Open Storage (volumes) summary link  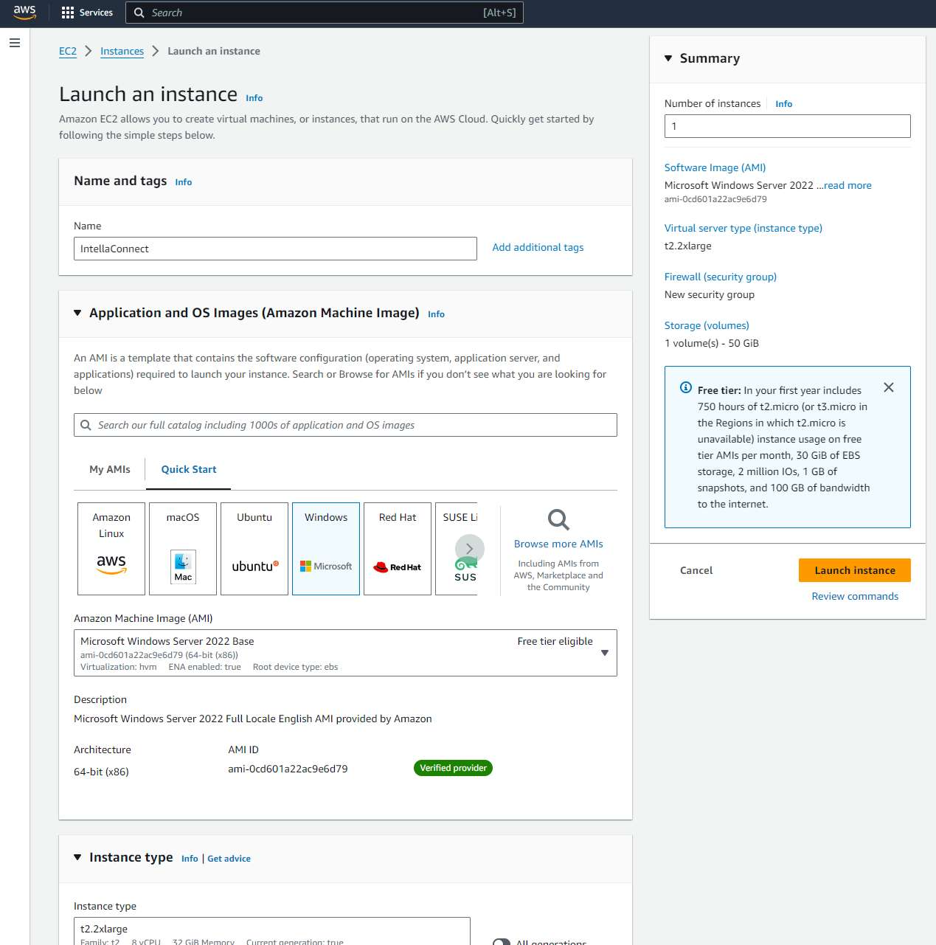click(707, 325)
